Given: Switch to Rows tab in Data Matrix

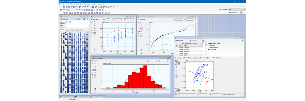Looking at the screenshot, I should pos(73,30).
